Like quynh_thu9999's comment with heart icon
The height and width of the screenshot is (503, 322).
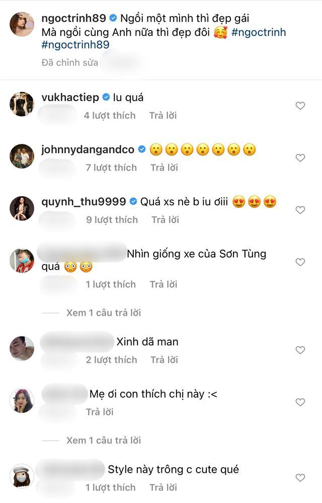click(x=300, y=208)
